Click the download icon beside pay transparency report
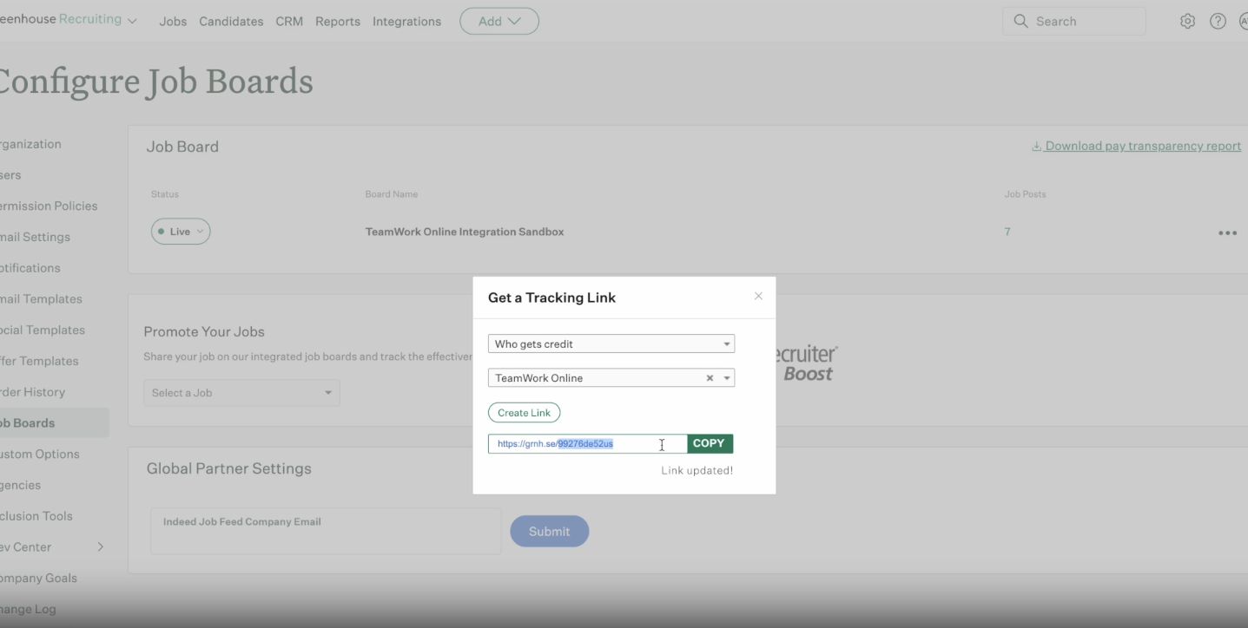This screenshot has height=628, width=1248. 1036,146
